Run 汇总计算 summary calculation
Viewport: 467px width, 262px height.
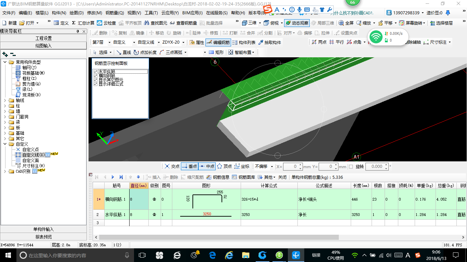click(83, 23)
